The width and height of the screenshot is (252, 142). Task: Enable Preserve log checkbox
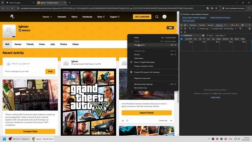tap(198, 29)
